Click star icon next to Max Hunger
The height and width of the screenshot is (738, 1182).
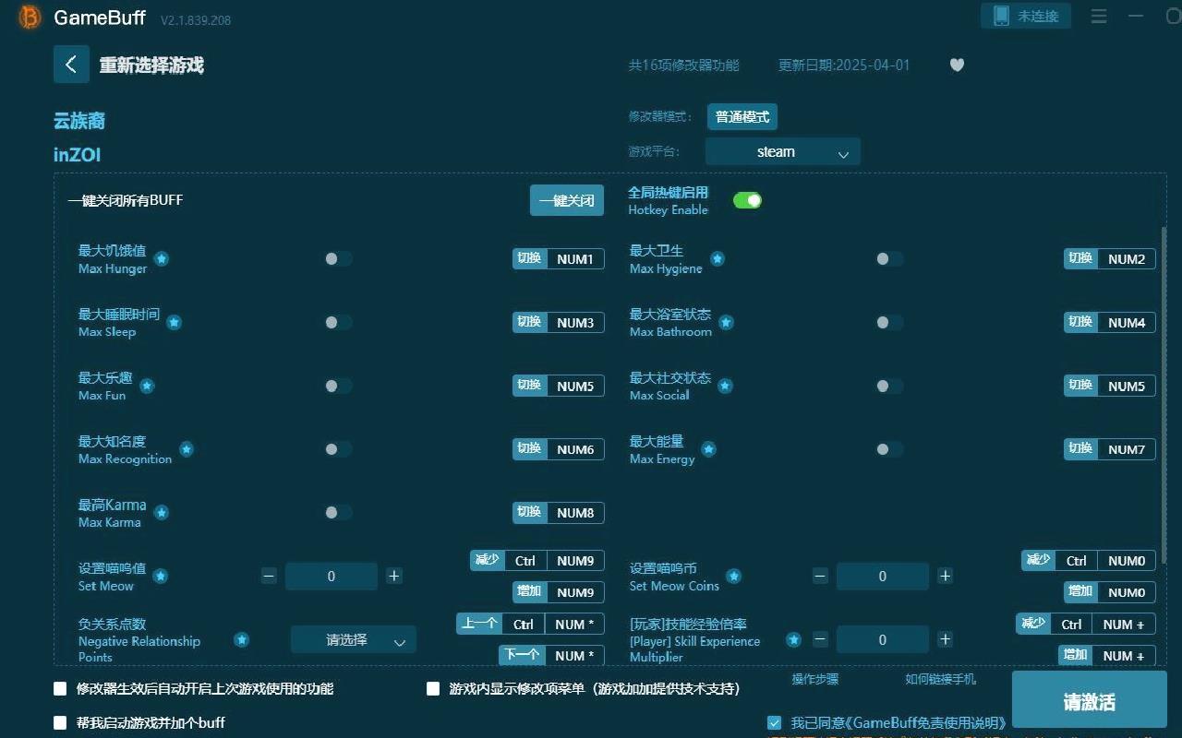click(x=162, y=259)
